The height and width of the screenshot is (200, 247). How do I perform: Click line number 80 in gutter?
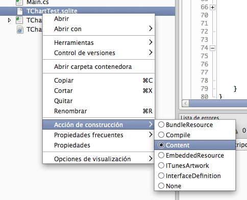click(204, 96)
